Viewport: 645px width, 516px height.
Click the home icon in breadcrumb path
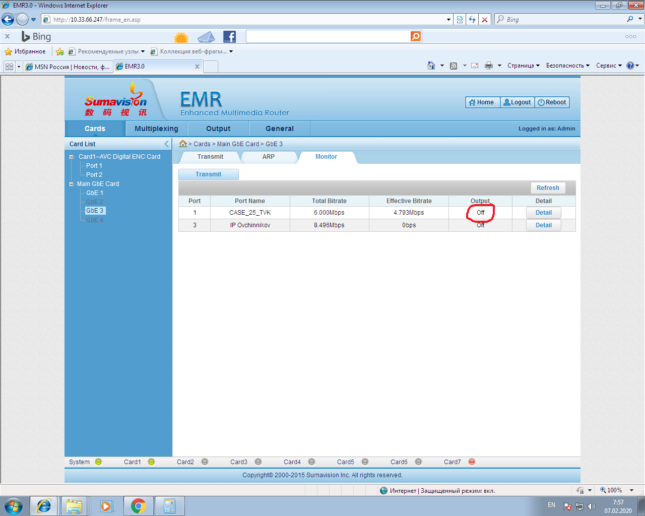[x=183, y=144]
